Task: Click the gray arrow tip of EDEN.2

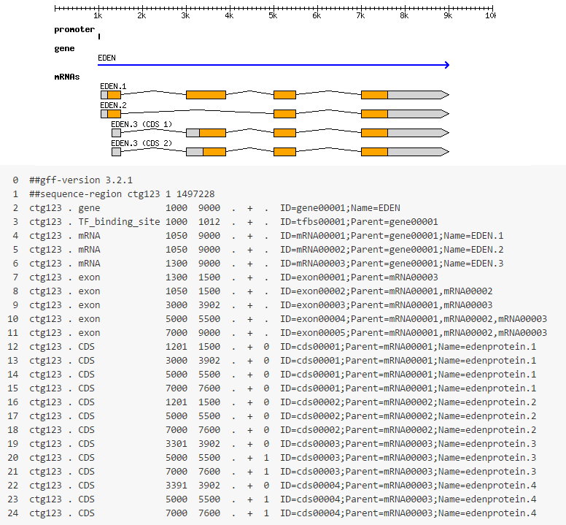Action: coord(443,114)
